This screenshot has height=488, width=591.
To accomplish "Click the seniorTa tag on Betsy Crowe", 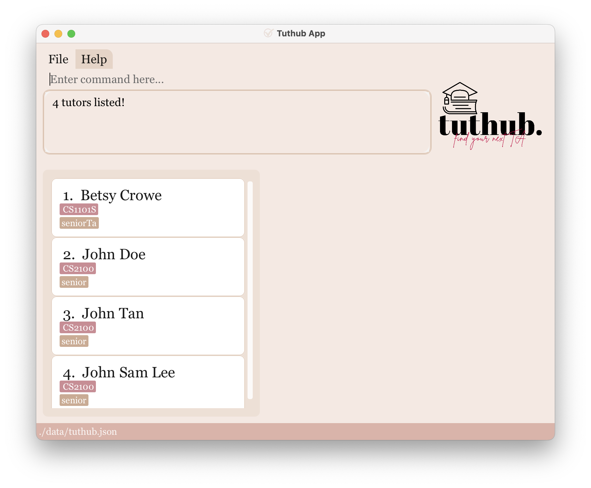I will (x=79, y=223).
